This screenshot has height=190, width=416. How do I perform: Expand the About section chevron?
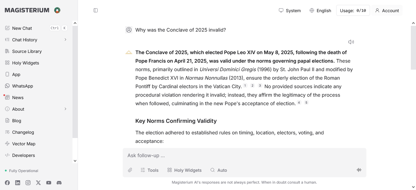[x=65, y=109]
